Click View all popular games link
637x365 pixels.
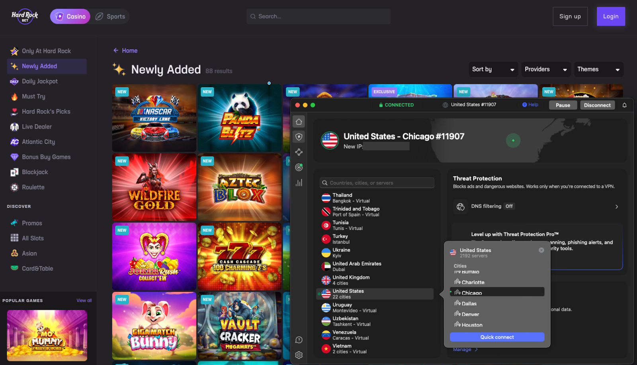84,301
